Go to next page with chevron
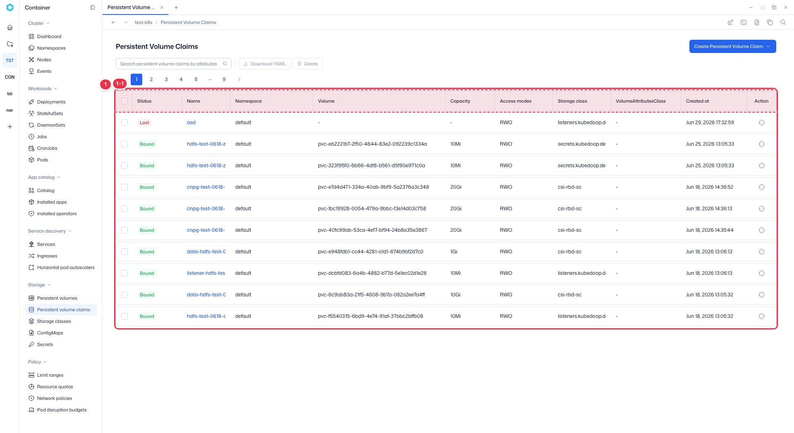 click(x=239, y=79)
